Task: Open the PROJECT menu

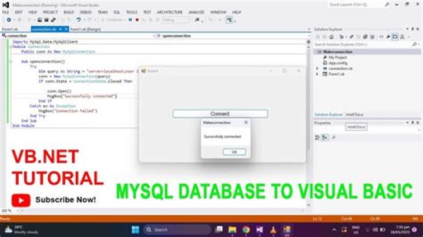Action: point(51,12)
